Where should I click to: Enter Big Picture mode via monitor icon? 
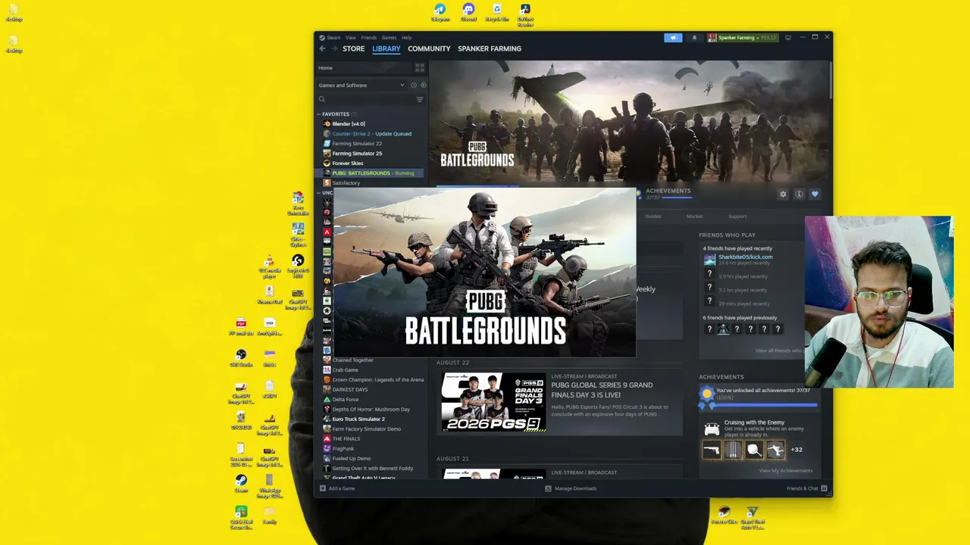pyautogui.click(x=788, y=38)
